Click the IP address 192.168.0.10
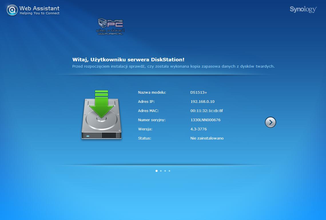 (202, 101)
